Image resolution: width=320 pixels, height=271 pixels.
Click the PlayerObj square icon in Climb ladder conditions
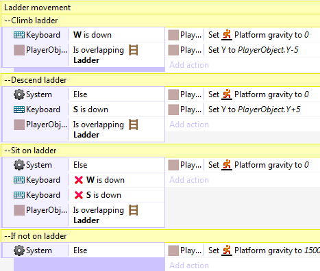(19, 50)
